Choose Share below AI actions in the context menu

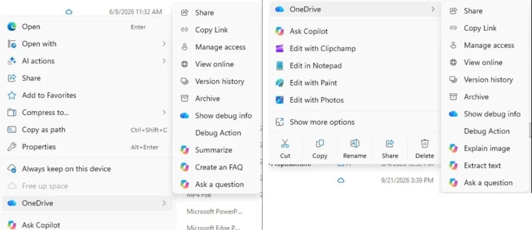(88, 78)
